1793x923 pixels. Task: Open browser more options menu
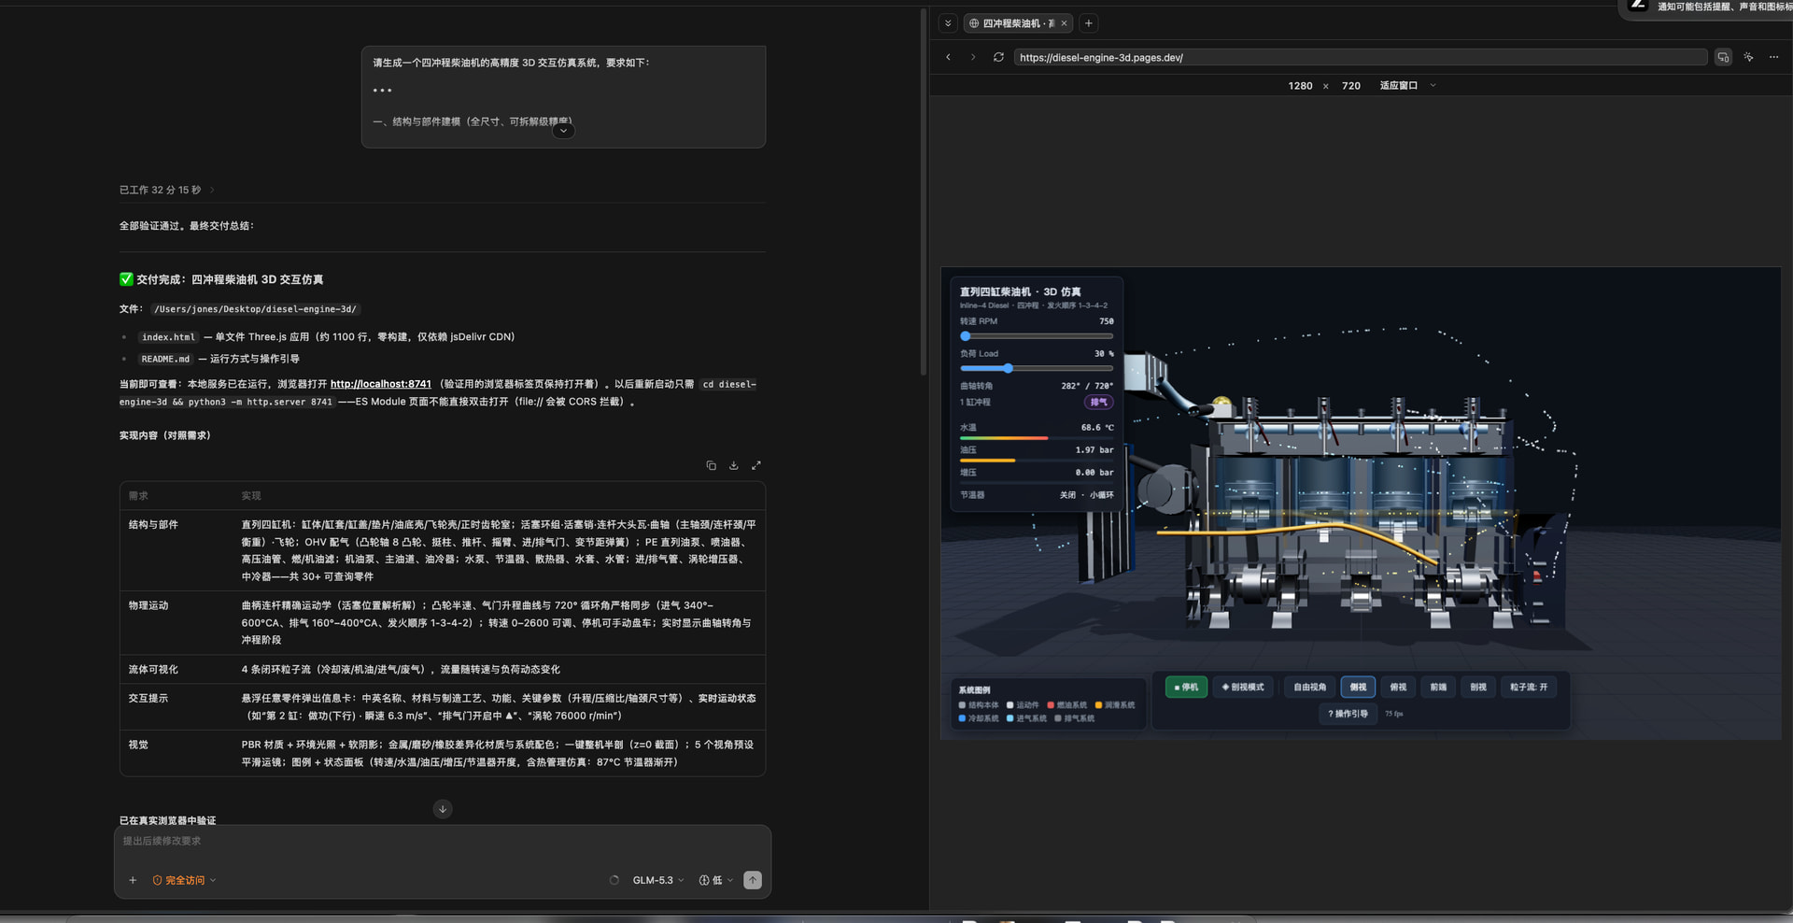pyautogui.click(x=1774, y=57)
